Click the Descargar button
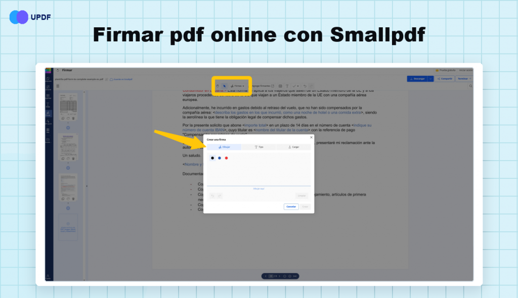This screenshot has width=518, height=298. (417, 79)
